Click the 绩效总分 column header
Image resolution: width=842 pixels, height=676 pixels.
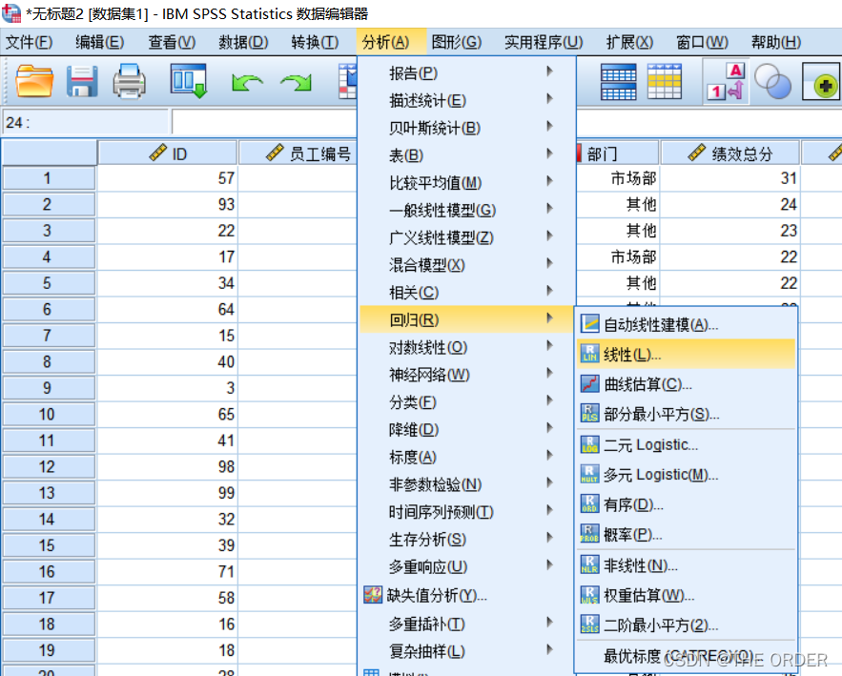(730, 154)
